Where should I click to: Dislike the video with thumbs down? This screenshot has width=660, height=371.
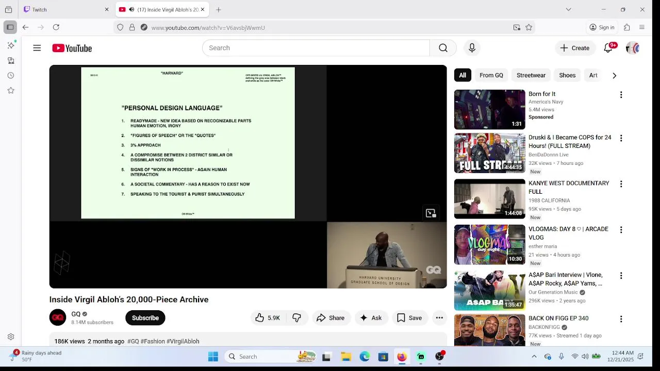(x=296, y=318)
